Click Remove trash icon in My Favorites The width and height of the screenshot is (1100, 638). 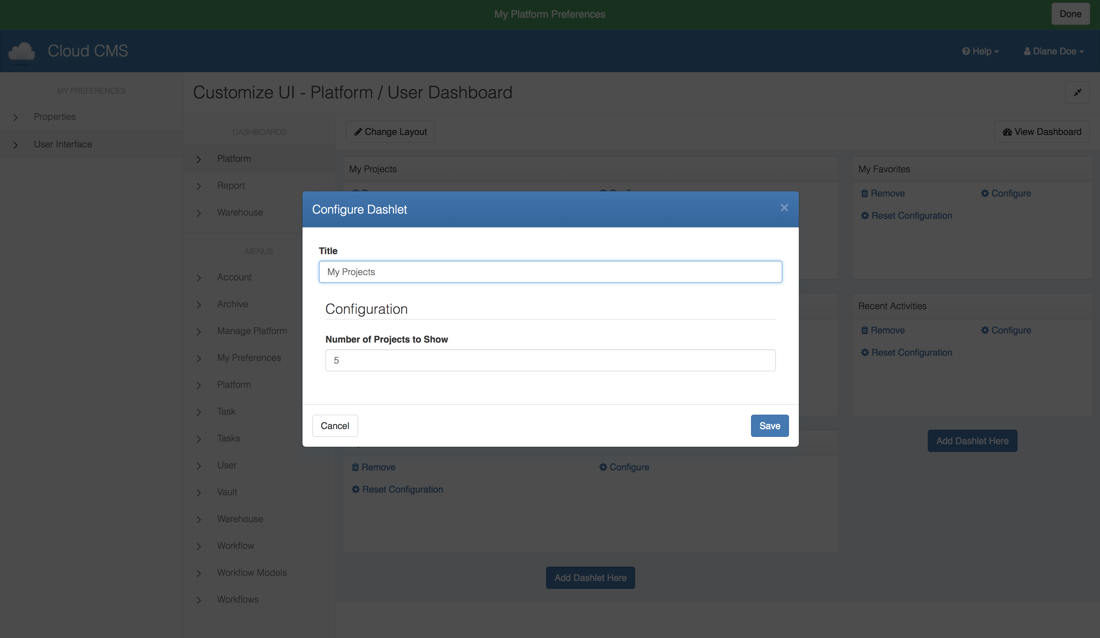click(x=864, y=194)
